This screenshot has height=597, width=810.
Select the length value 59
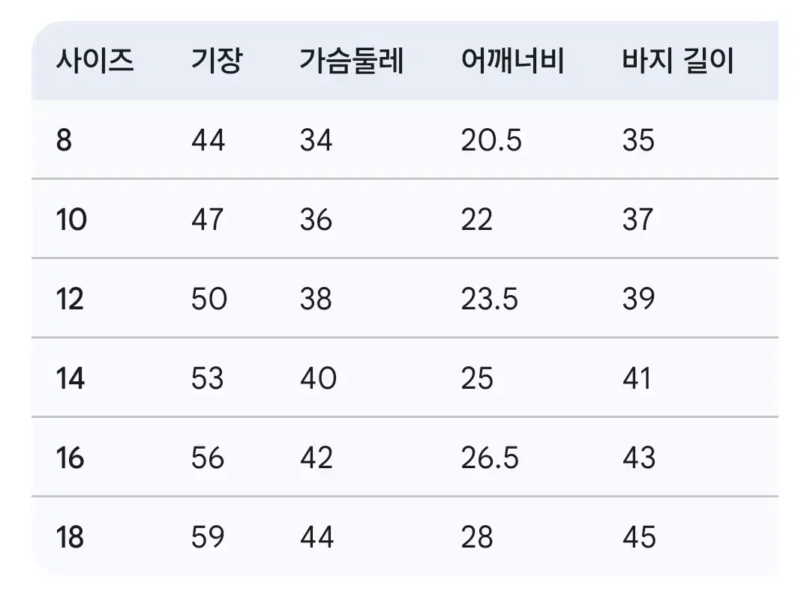(x=208, y=537)
